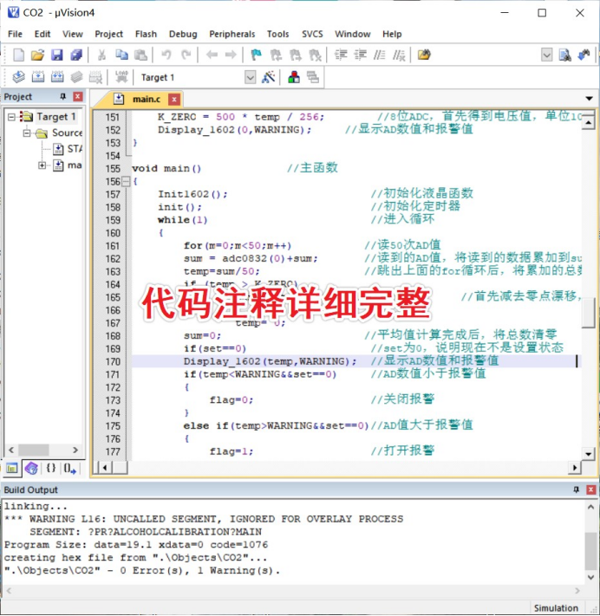
Task: Pin the Build Output panel
Action: (576, 490)
